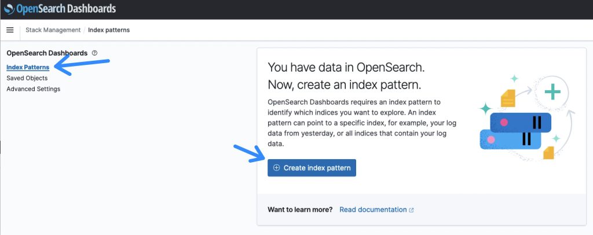
Task: Click the green plus circle illustration
Action: click(552, 92)
